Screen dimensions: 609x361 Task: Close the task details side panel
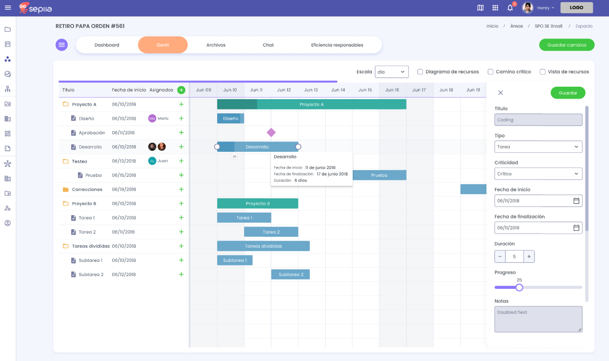pyautogui.click(x=500, y=93)
